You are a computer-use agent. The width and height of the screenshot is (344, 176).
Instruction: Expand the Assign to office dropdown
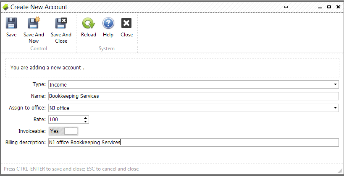click(x=335, y=108)
